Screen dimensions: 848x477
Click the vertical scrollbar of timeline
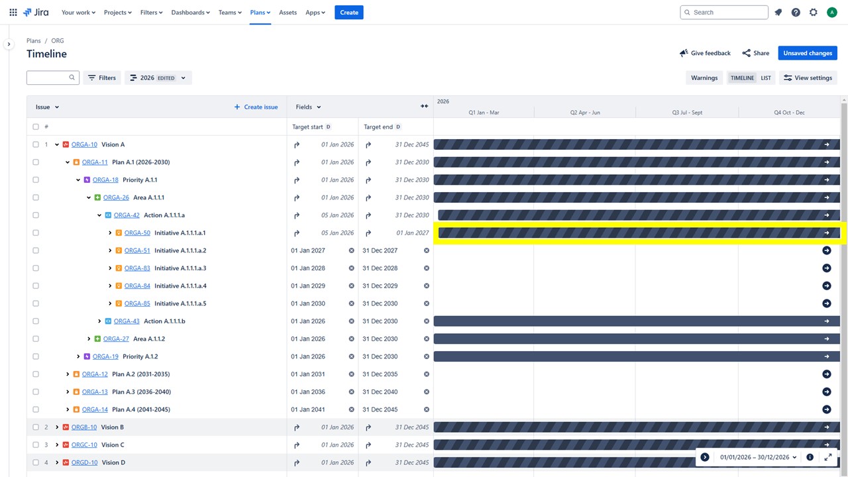click(x=843, y=285)
